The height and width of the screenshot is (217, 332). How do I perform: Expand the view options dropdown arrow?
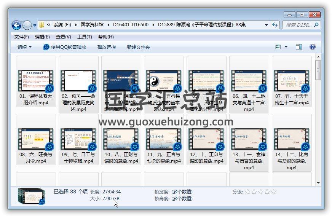286,47
